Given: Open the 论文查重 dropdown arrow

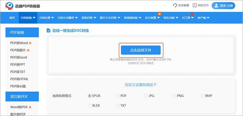Looking at the screenshot, I should (x=158, y=18).
